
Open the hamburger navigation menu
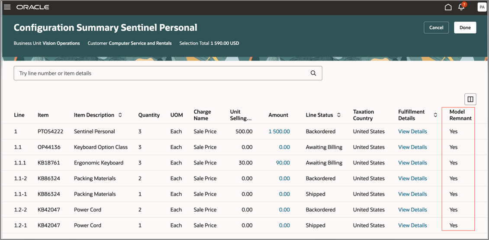tap(7, 7)
